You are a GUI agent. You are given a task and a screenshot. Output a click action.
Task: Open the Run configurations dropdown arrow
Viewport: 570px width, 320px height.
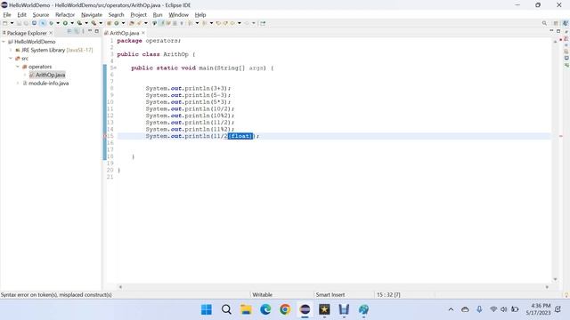(72, 23)
